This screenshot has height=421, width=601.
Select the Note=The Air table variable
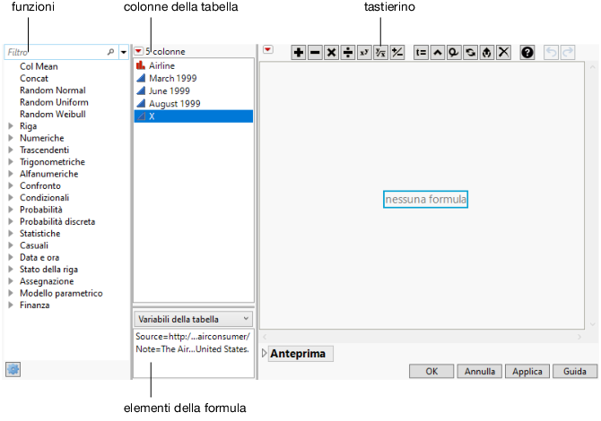point(193,349)
